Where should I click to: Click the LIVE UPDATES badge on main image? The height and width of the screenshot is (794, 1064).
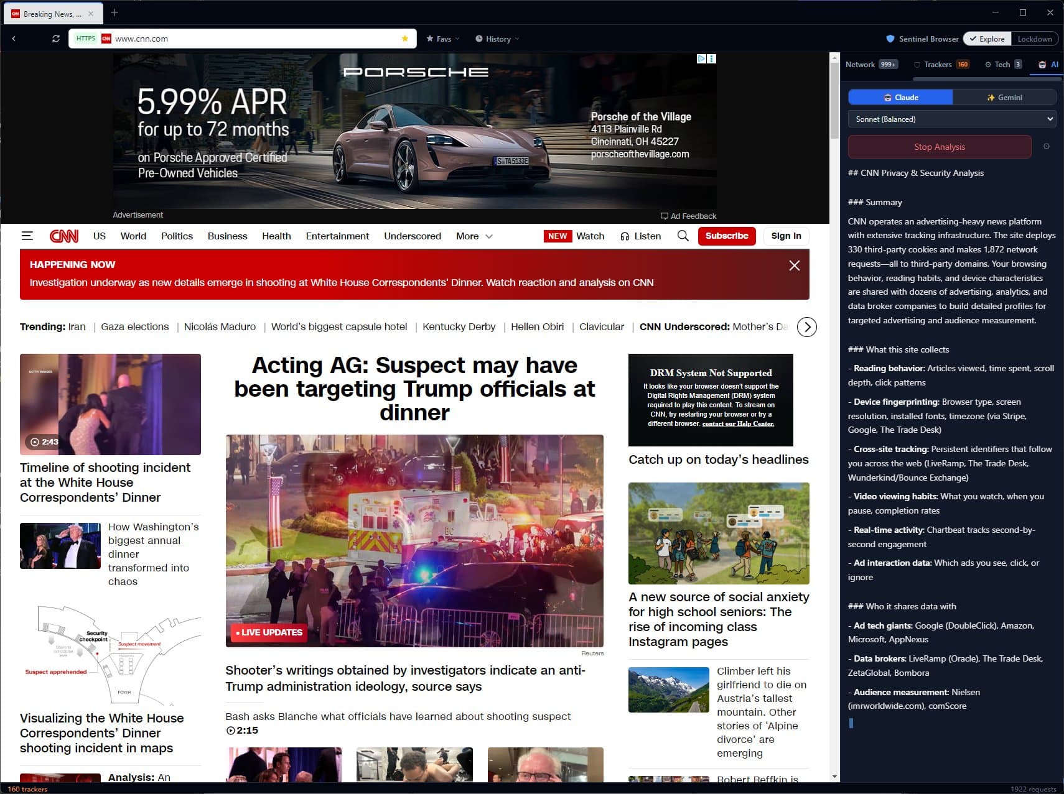269,633
